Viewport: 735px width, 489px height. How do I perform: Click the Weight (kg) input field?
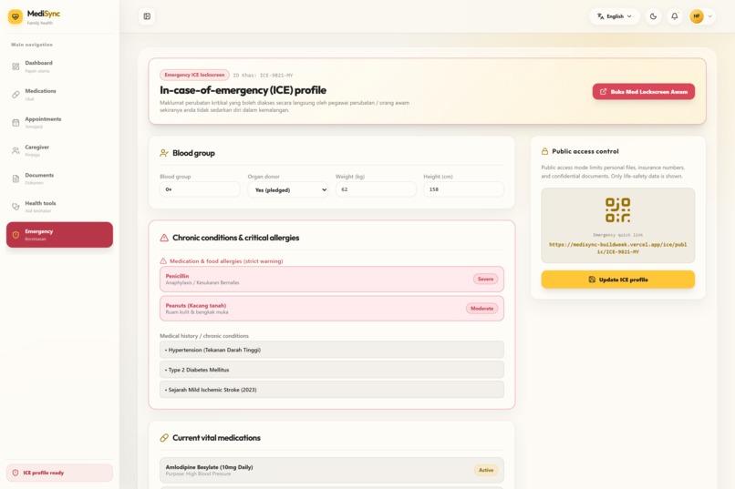(x=376, y=189)
